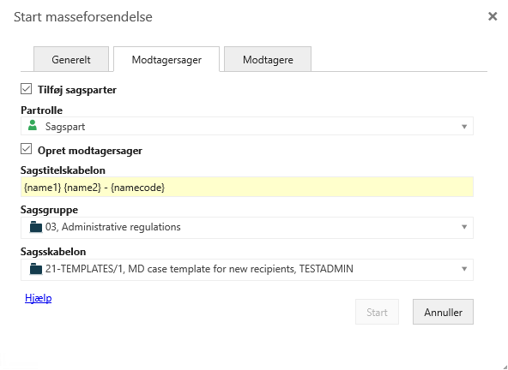Close the Start masseforsendelse dialog
The image size is (508, 370).
(493, 16)
